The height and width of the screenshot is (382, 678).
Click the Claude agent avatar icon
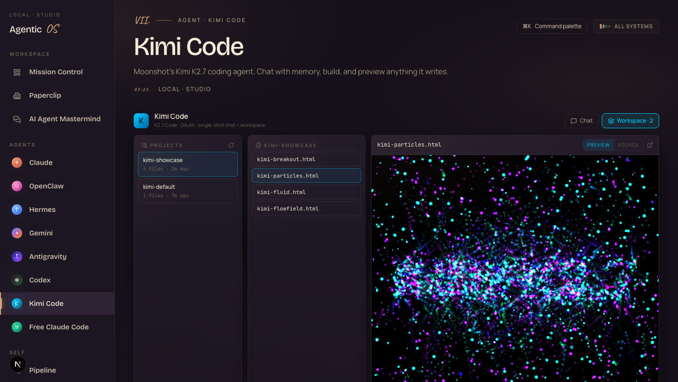[17, 163]
